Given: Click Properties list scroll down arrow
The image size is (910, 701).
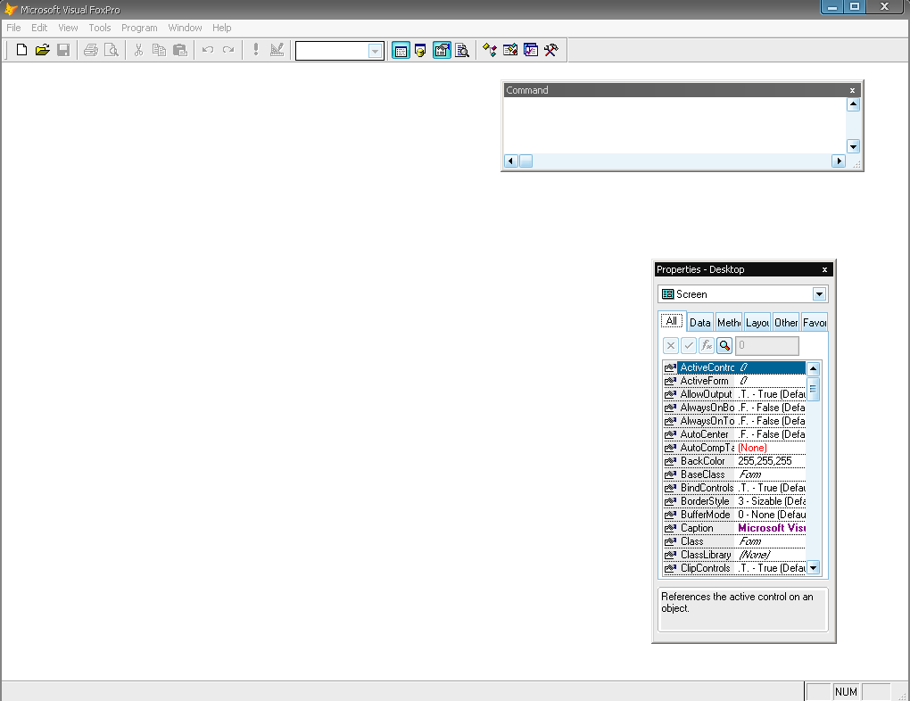Looking at the screenshot, I should [813, 567].
